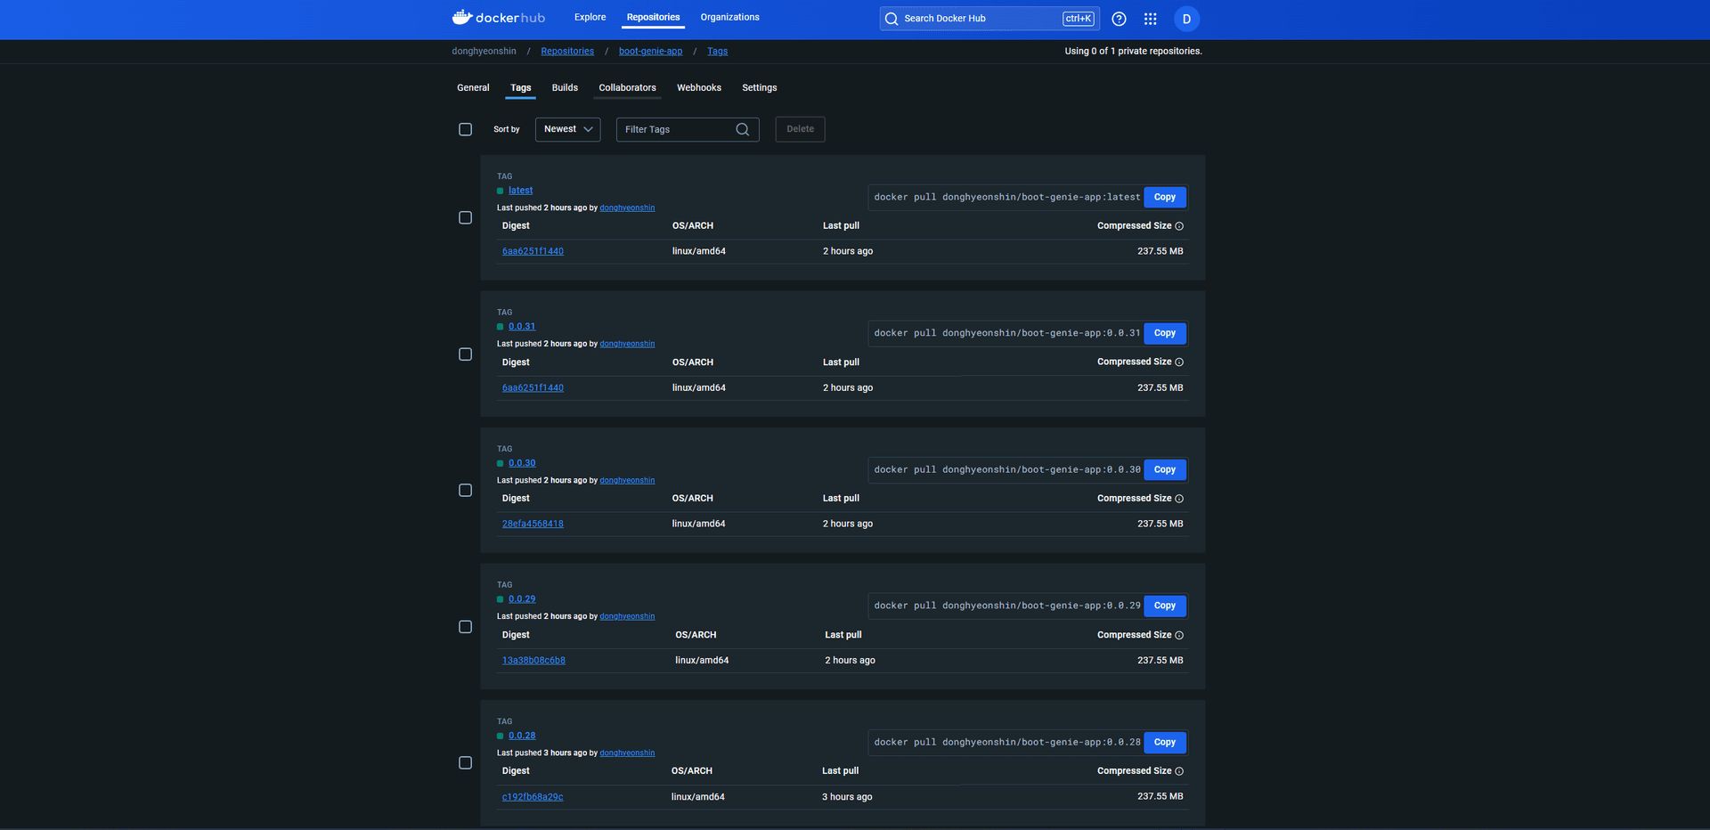The height and width of the screenshot is (830, 1710).
Task: Click the ctrl+K shortcut badge
Action: coord(1078,19)
